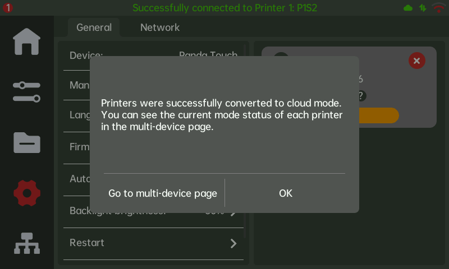449x269 pixels.
Task: Go to the Home screen icon
Action: point(27,42)
